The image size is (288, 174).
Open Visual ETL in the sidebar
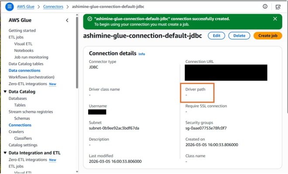point(24,44)
